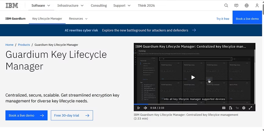Screen dimensions: 264x131
Task: Toggle closed captions on the video
Action: pyautogui.click(x=224, y=108)
